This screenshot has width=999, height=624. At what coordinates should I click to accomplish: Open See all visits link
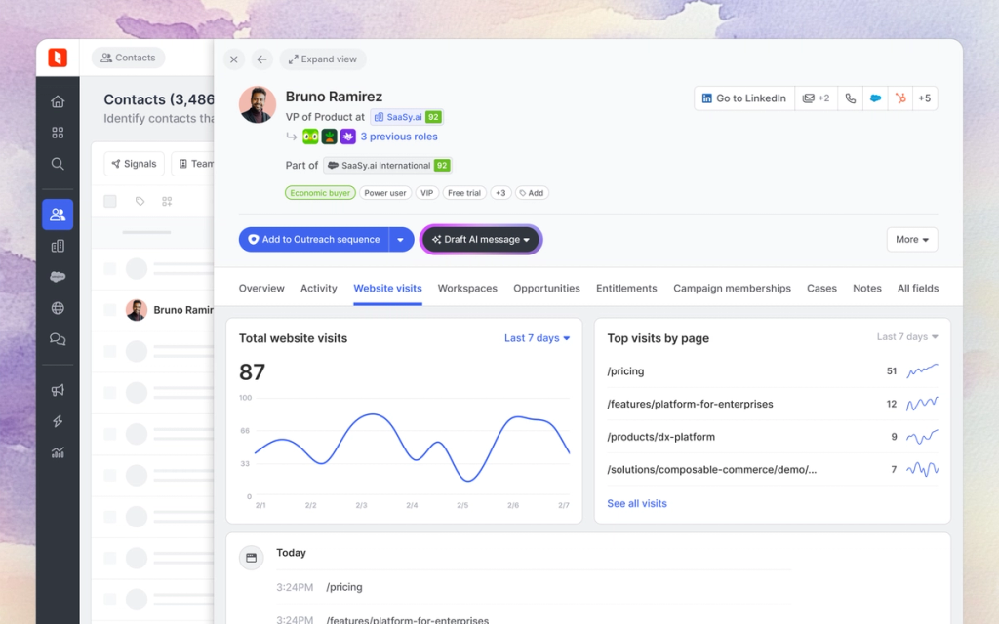[x=636, y=503]
